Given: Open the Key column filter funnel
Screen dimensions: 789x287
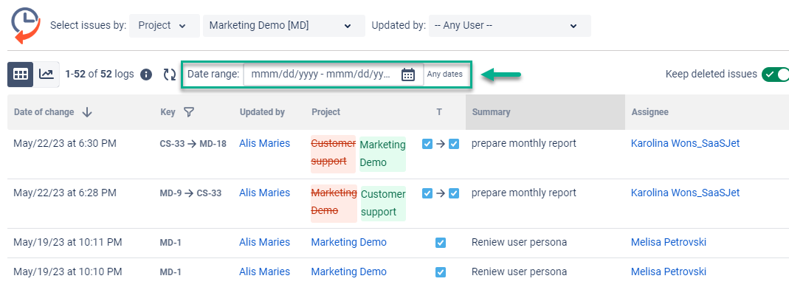Looking at the screenshot, I should point(189,112).
